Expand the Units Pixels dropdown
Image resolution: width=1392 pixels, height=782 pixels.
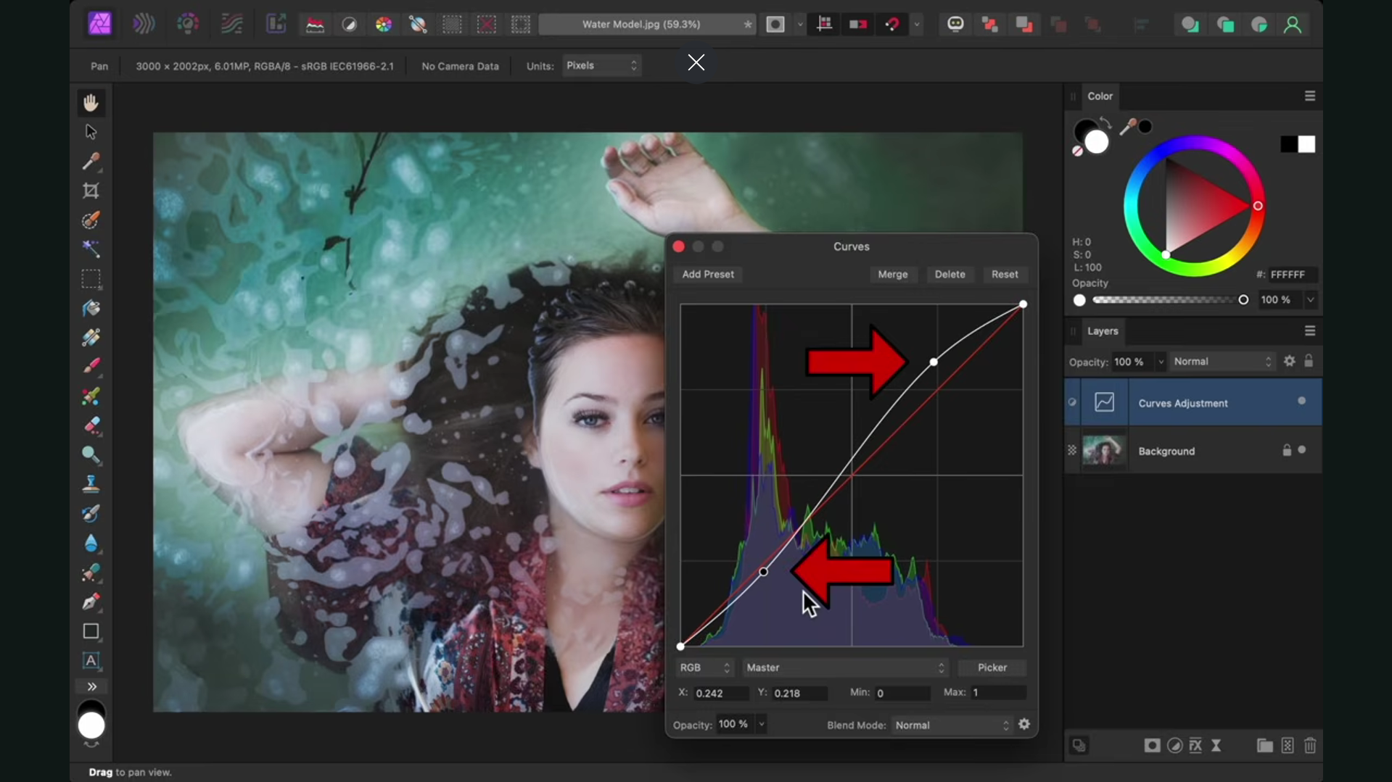tap(601, 65)
